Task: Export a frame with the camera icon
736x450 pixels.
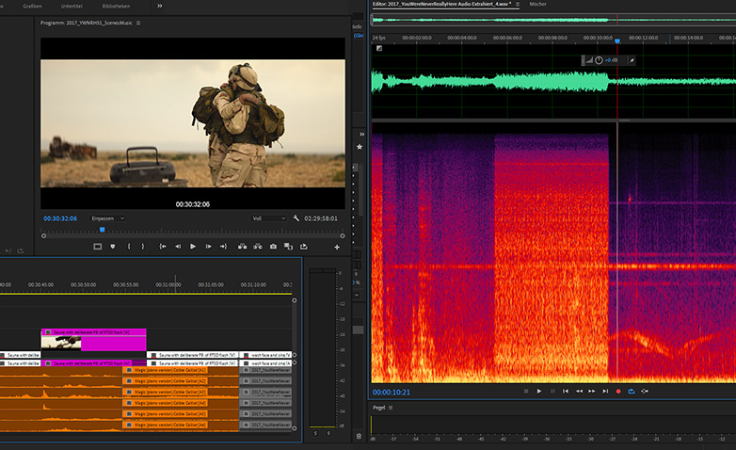Action: [273, 247]
